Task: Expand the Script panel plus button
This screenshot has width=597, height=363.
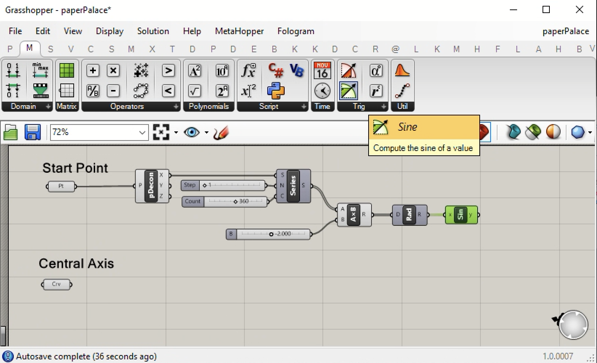Action: tap(304, 106)
